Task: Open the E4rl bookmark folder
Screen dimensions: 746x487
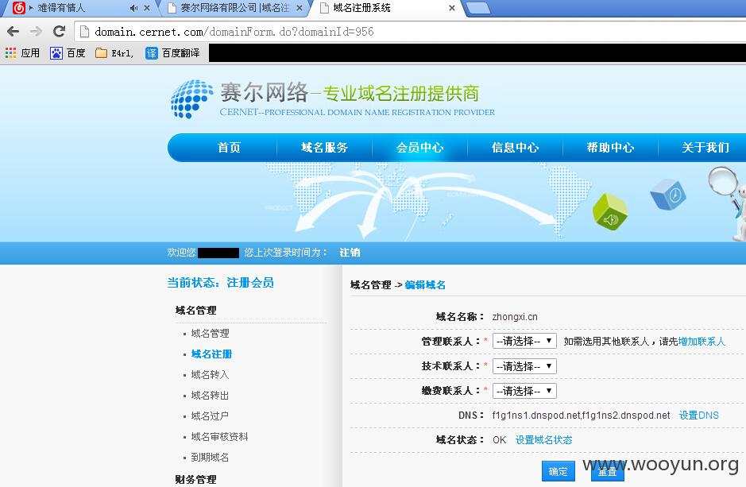Action: point(114,52)
